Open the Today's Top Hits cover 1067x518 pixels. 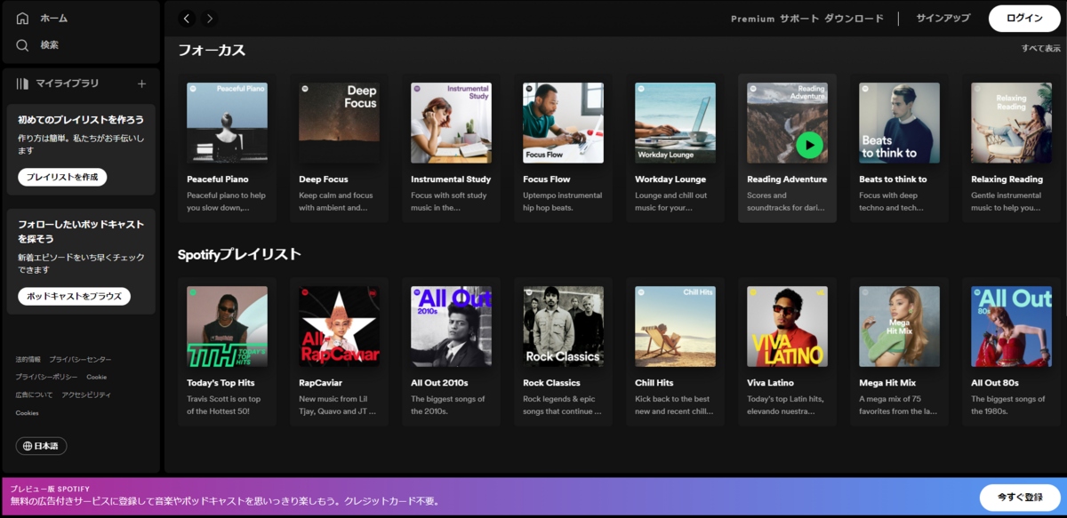tap(227, 326)
